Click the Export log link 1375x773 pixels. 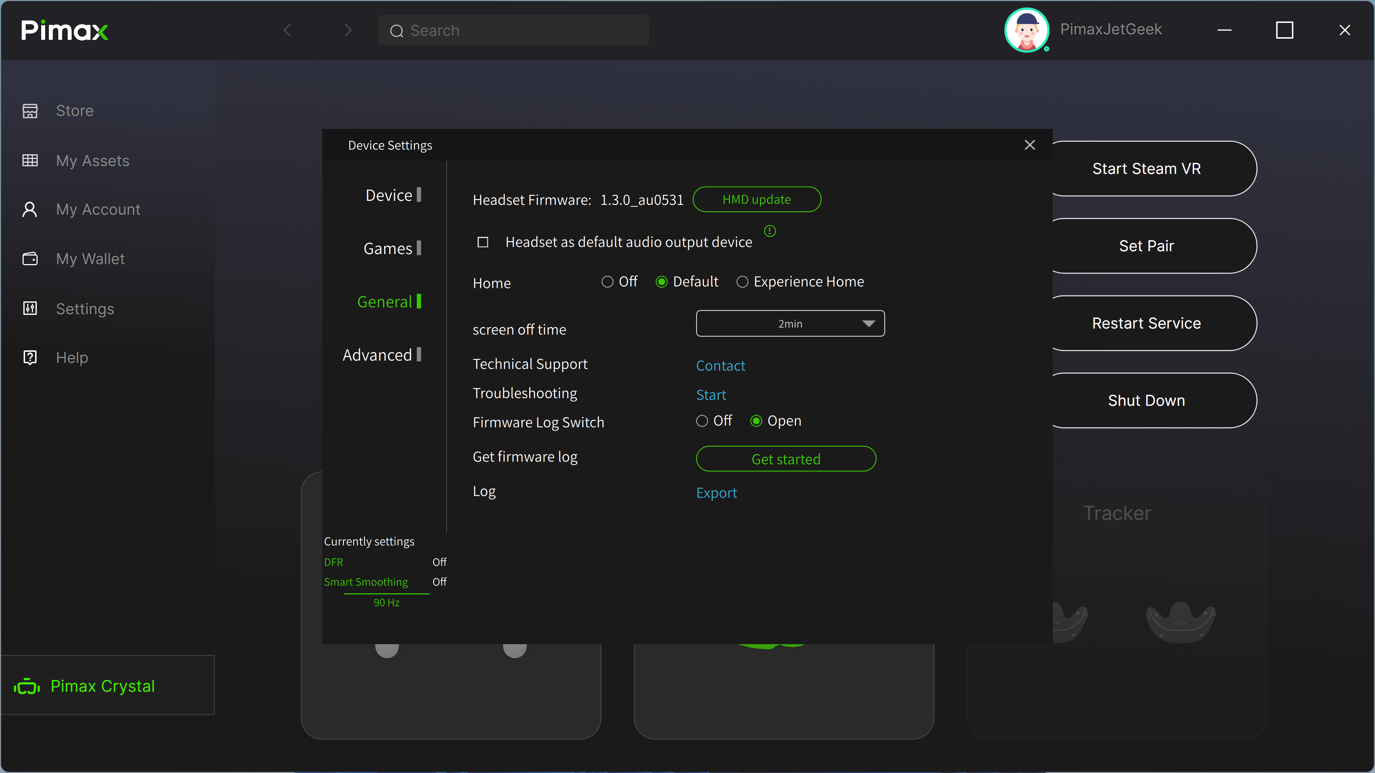(x=716, y=492)
